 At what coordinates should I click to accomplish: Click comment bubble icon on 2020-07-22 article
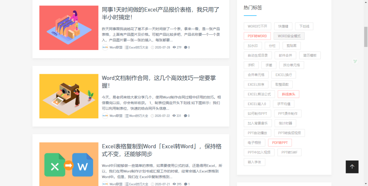tap(186, 116)
